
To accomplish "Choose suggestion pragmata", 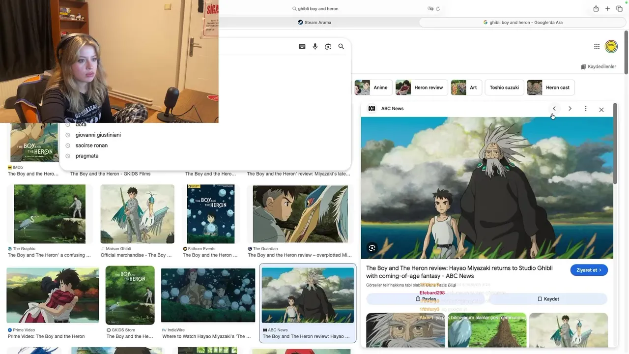I will coord(87,156).
